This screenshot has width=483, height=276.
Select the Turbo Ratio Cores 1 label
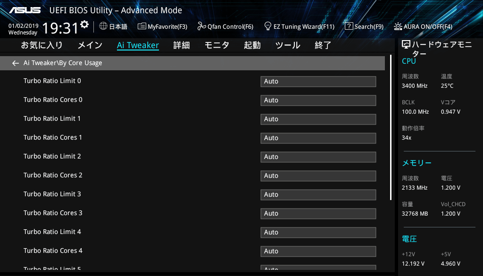[53, 137]
